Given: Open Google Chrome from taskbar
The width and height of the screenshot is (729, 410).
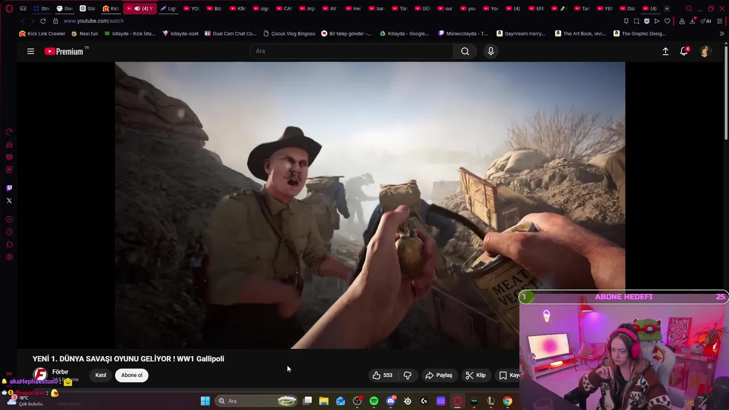Looking at the screenshot, I should click(507, 401).
